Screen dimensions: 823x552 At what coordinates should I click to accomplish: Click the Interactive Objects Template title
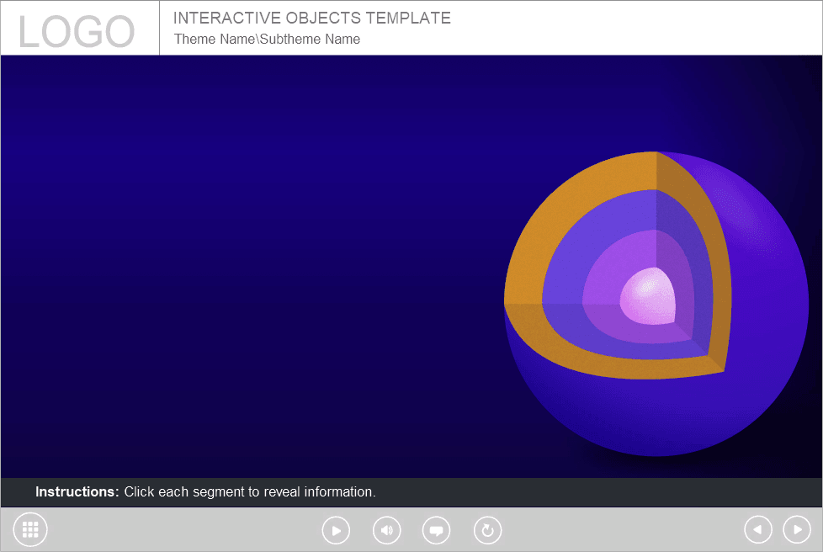(311, 18)
